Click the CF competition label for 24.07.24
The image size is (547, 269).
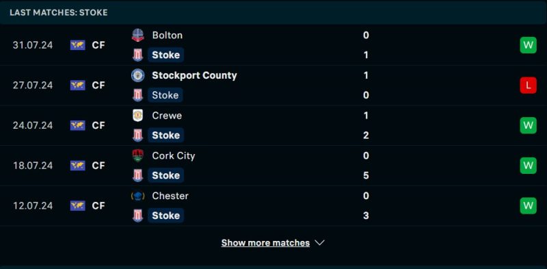[x=98, y=125]
